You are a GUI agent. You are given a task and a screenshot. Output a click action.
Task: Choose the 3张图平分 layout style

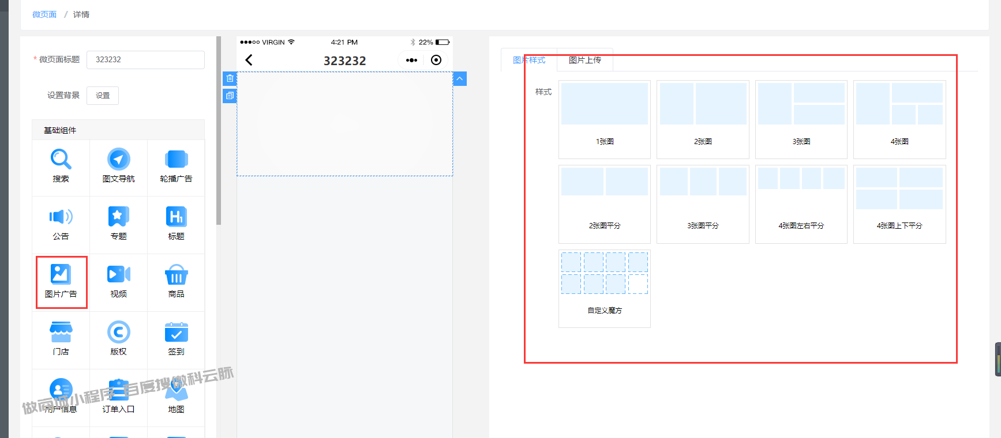coord(703,204)
